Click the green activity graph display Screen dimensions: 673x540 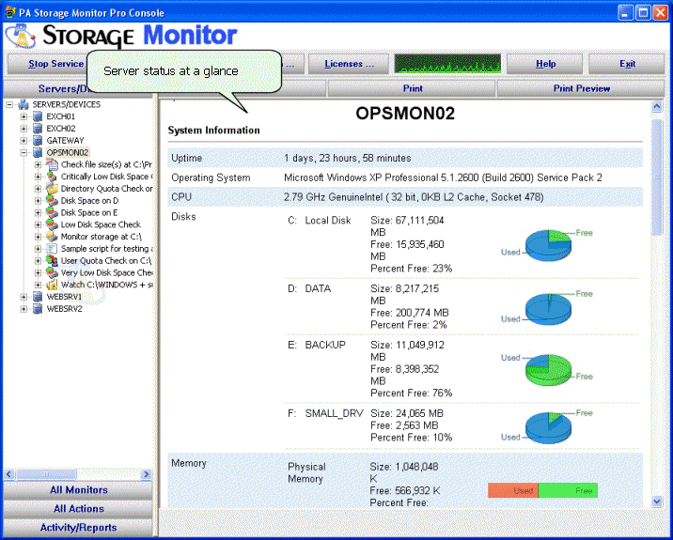[x=447, y=64]
